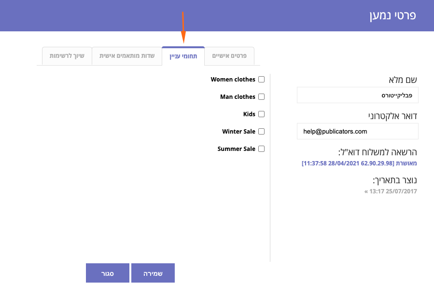The height and width of the screenshot is (285, 434).
Task: Switch to the פרטים אישיים tab
Action: click(x=229, y=56)
